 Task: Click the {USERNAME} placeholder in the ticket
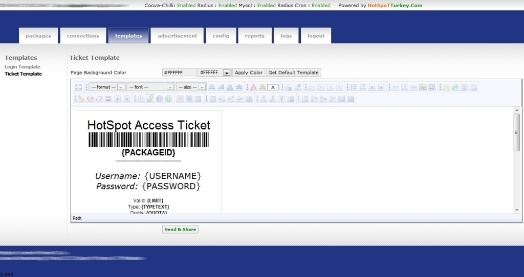coord(173,176)
